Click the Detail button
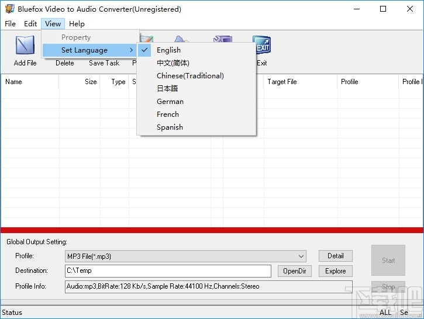Viewport: 424px width, 319px height. tap(335, 256)
